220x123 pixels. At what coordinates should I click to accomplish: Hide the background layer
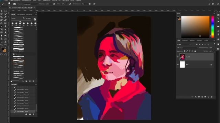178,65
